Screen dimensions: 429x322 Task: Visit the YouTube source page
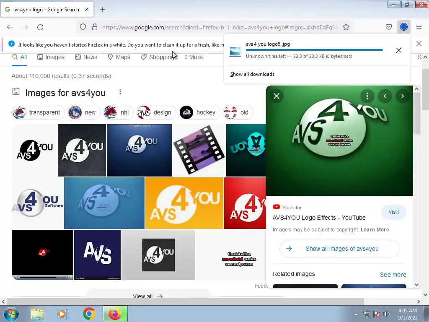pyautogui.click(x=393, y=212)
